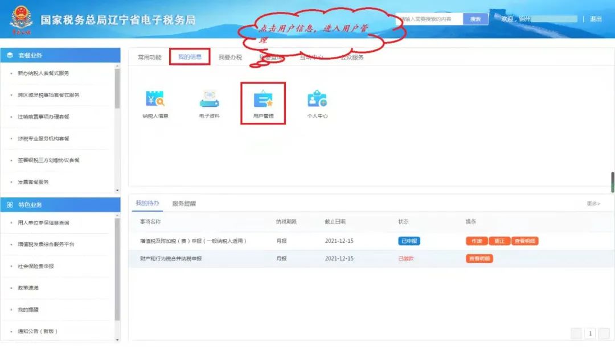
Task: Click the 操作 column header
Action: 471,222
